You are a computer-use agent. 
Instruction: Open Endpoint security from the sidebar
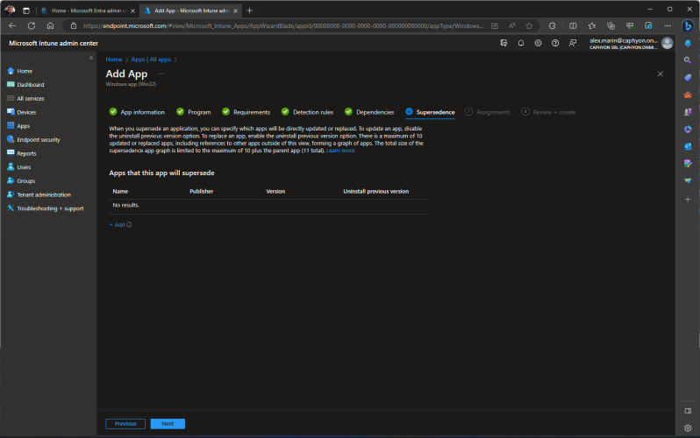pyautogui.click(x=38, y=139)
